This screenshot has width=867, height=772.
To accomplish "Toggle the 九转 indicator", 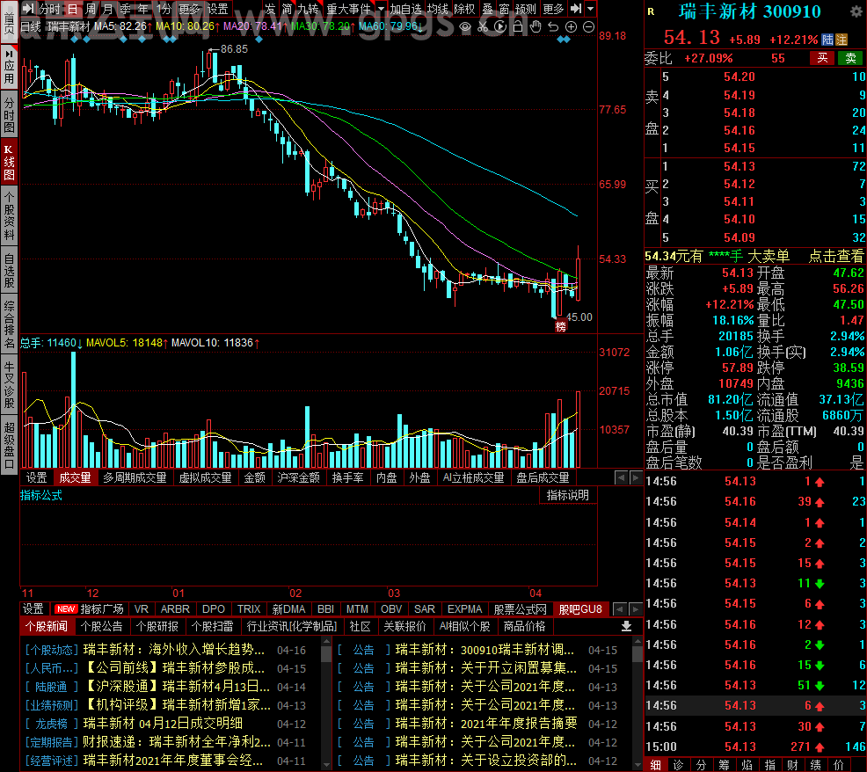I will click(x=308, y=9).
